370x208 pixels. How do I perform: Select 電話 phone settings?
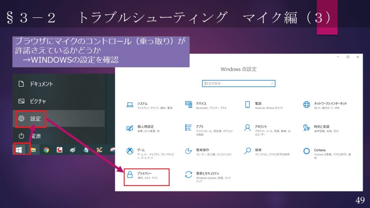coord(258,104)
